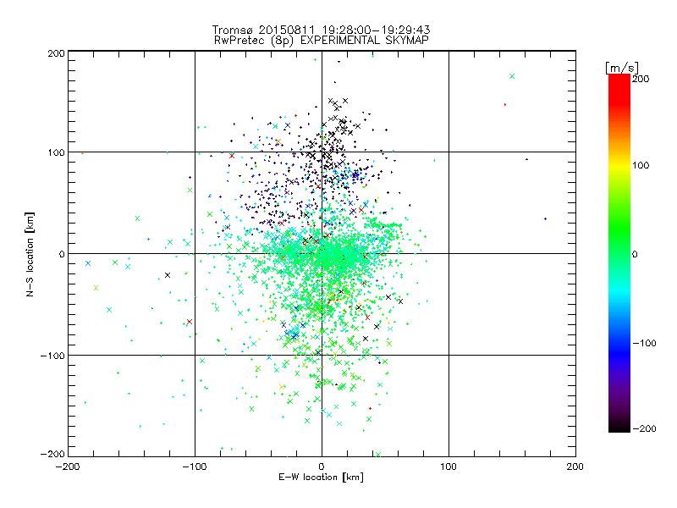Click the plot origin where center gridlines cross
Image resolution: width=677 pixels, height=508 pixels.
[322, 253]
